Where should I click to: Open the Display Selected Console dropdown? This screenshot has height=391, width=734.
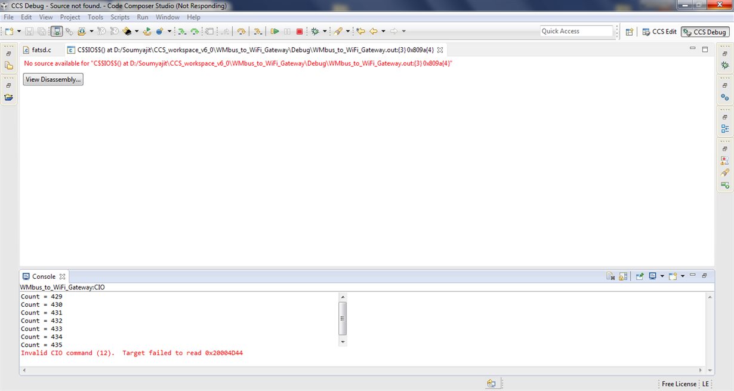662,276
